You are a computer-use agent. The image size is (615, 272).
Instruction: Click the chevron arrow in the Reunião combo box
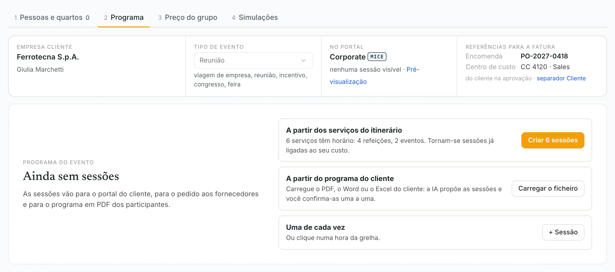click(x=303, y=61)
